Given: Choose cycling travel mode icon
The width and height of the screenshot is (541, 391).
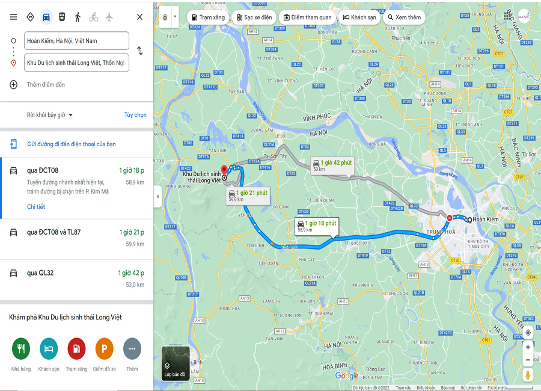Looking at the screenshot, I should coord(94,17).
